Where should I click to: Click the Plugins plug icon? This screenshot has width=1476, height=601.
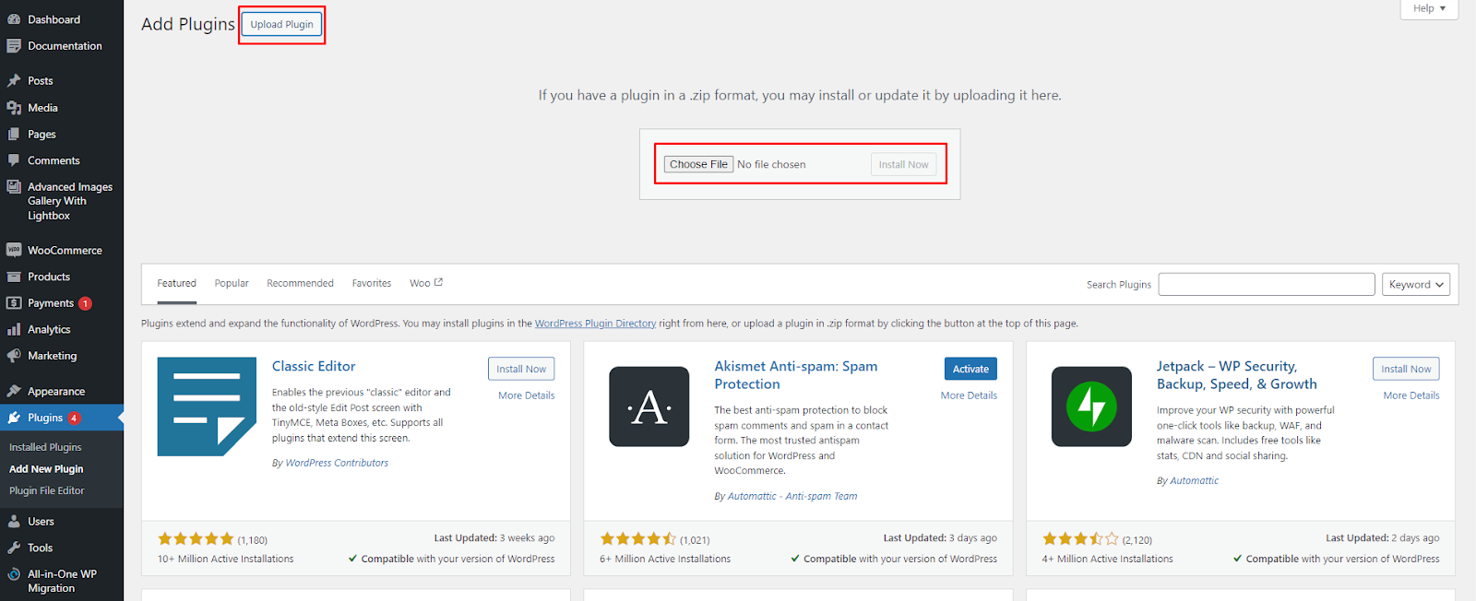tap(14, 418)
